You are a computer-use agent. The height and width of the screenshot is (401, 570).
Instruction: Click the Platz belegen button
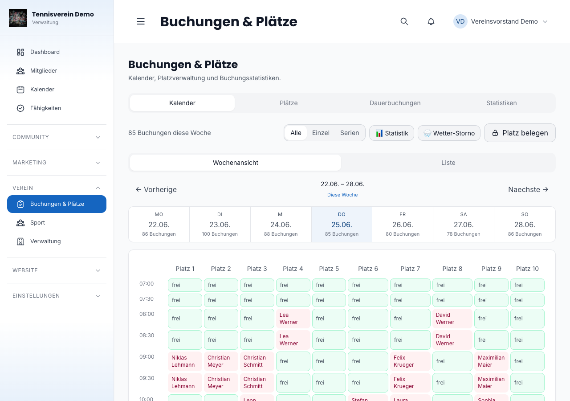[520, 133]
